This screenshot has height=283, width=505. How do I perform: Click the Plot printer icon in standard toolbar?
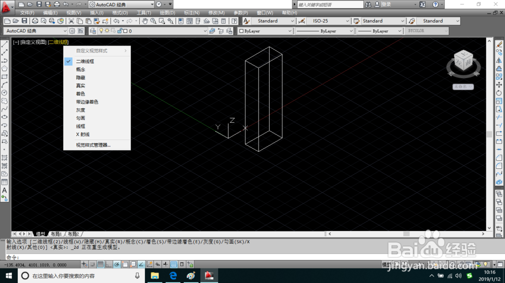[x=35, y=21]
